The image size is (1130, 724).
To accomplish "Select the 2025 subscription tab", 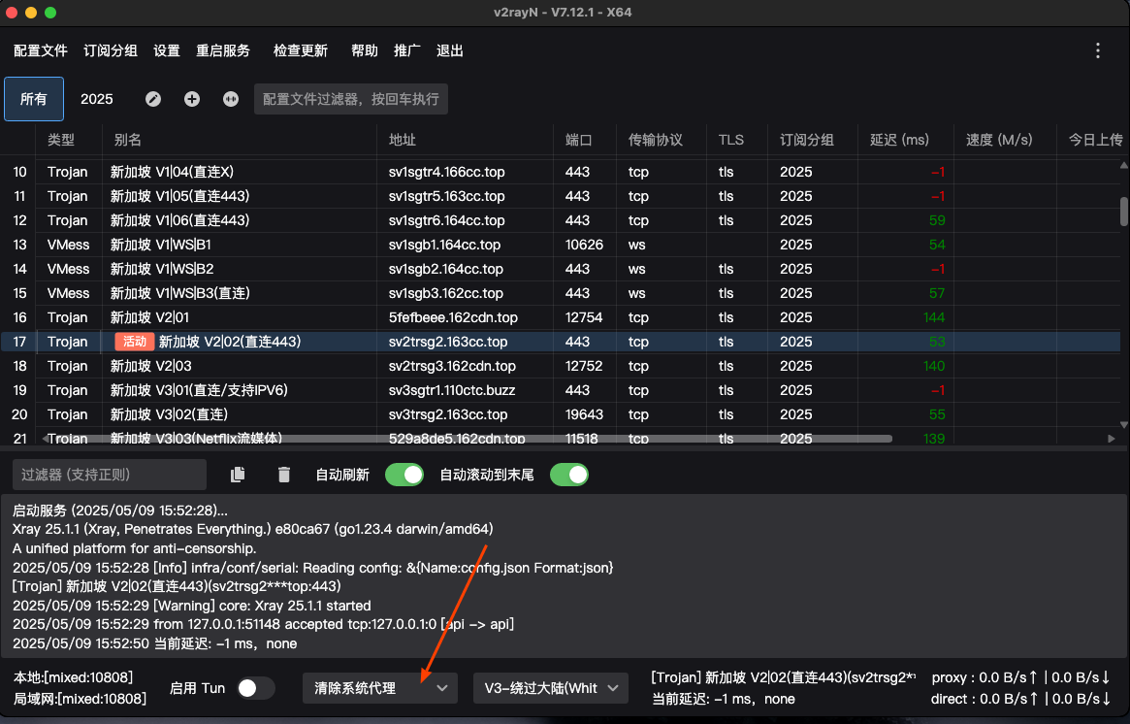I will (97, 99).
